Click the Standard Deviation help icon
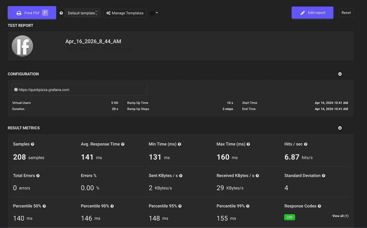Screen dimensions: 367x228 click(324, 176)
